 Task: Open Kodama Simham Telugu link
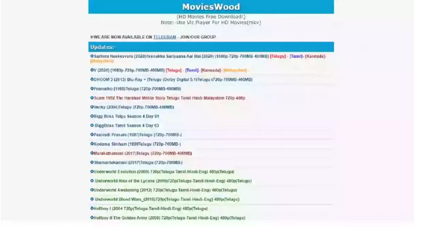137,144
